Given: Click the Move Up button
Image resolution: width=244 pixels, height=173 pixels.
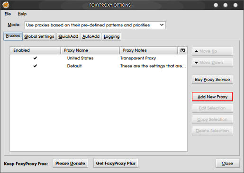Looking at the screenshot, I should click(x=212, y=51).
